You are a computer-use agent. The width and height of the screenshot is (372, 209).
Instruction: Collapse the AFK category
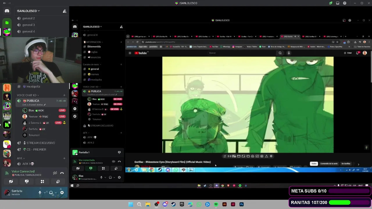(x=21, y=158)
